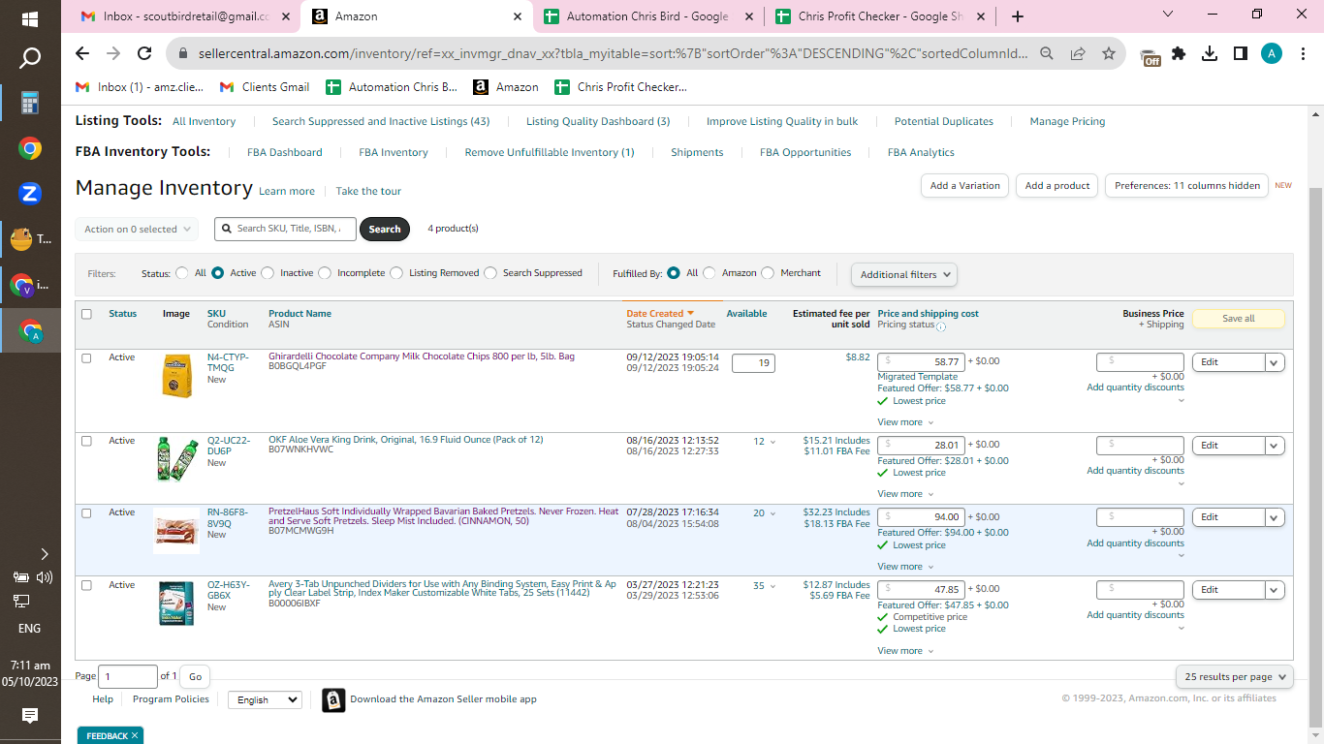Go back to the previous page
The width and height of the screenshot is (1324, 744).
pos(82,54)
